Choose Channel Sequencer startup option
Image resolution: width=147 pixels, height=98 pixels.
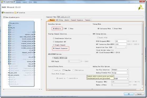pos(54,48)
